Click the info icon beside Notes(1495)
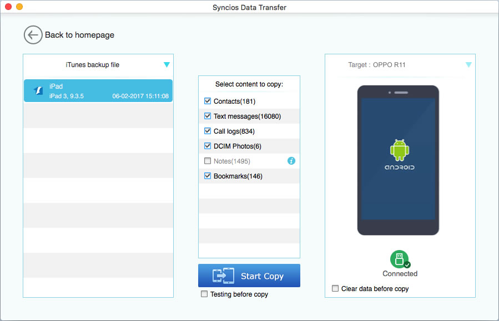Screen dimensions: 499x321 [x=291, y=161]
